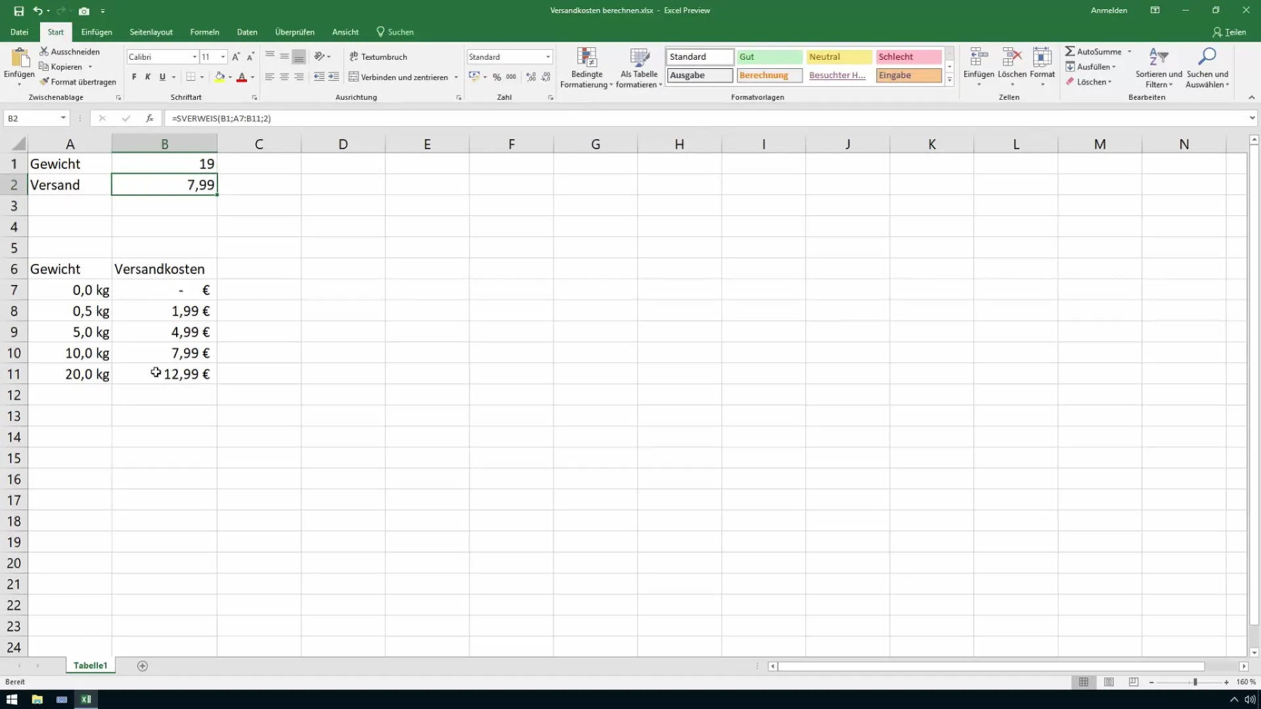1261x709 pixels.
Task: Apply the Schlecht cell style
Action: (908, 56)
